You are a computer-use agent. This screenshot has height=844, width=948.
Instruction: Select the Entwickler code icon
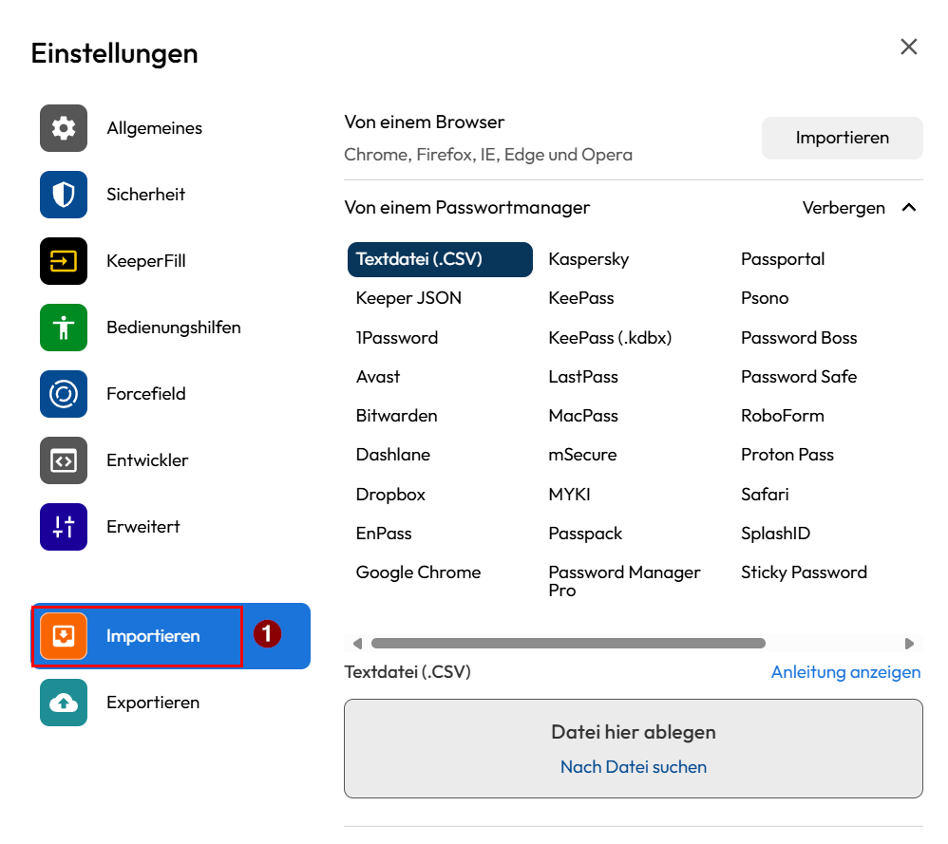coord(64,460)
